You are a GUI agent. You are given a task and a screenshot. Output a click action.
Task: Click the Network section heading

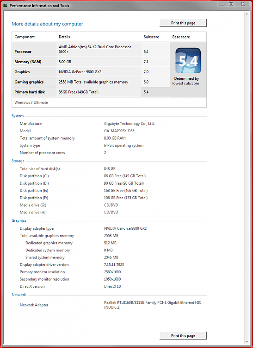point(19,295)
